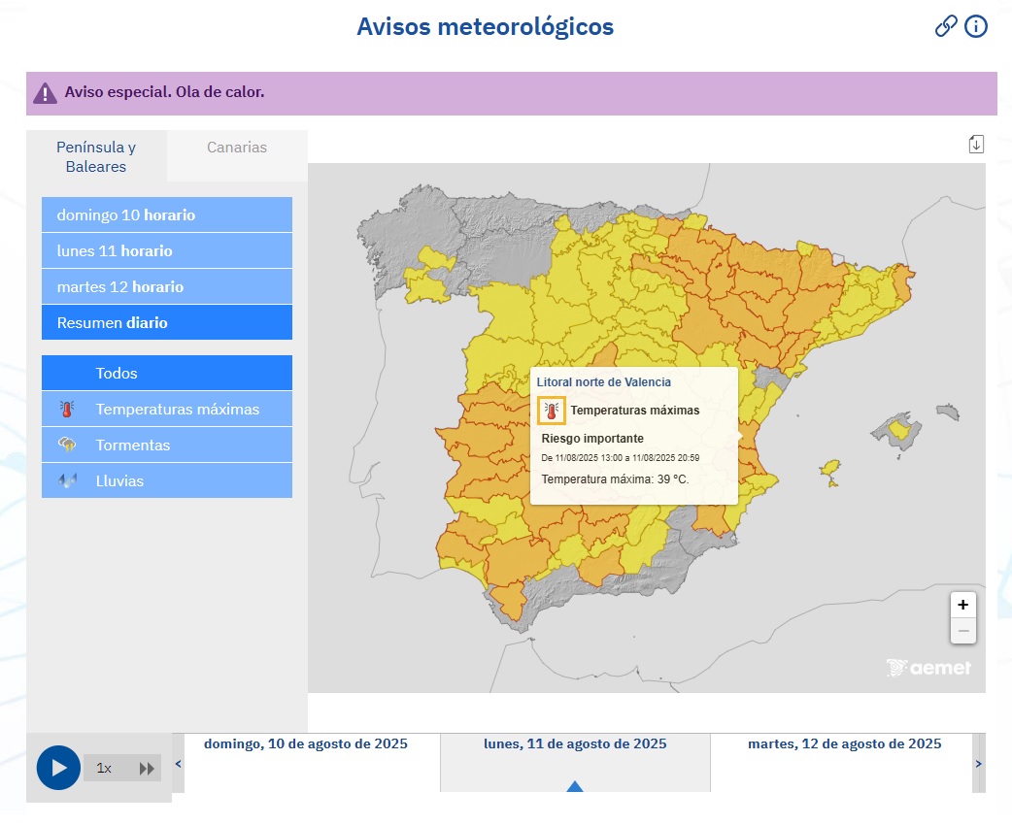
Task: Select the Temperaturas máximas warning filter
Action: 166,409
